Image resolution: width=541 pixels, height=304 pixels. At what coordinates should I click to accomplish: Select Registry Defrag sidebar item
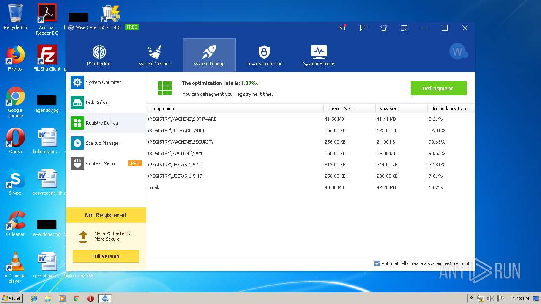(106, 123)
